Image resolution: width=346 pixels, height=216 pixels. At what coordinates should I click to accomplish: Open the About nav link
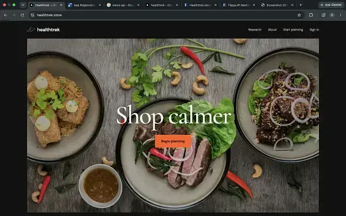coord(272,29)
